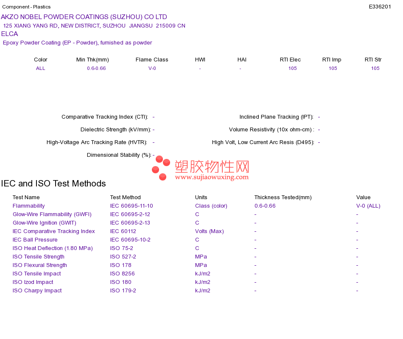This screenshot has height=339, width=403.
Task: Click the Epoxy Powder Coating description text
Action: [x=77, y=43]
